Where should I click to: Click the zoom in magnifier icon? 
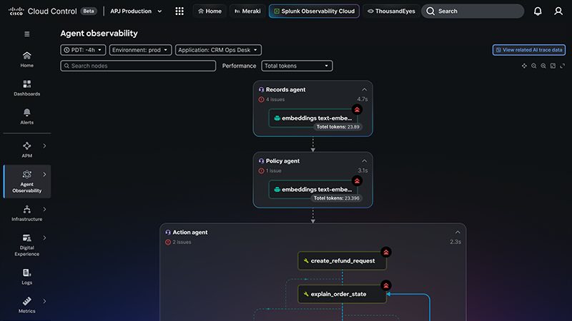click(543, 66)
